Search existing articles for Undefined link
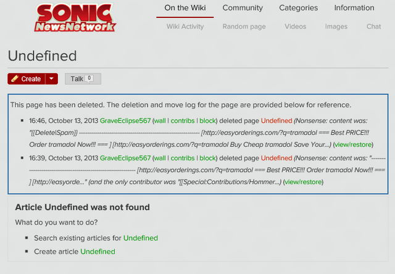This screenshot has width=395, height=274. coord(141,238)
